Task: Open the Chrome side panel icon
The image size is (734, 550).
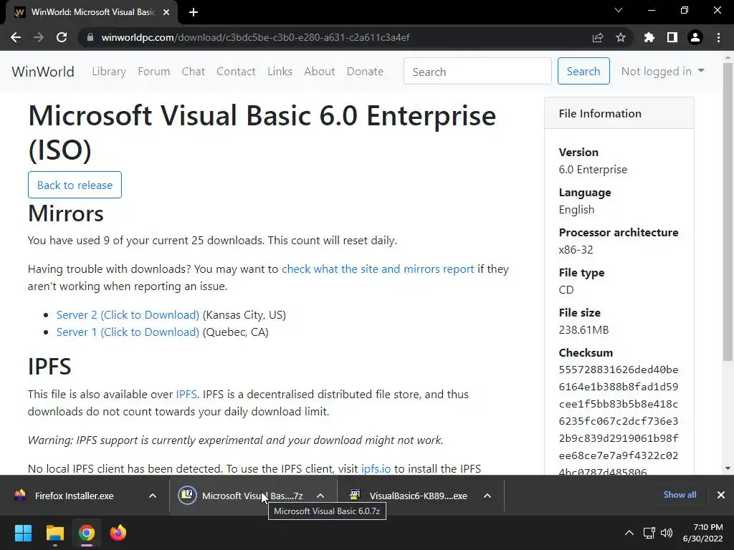Action: 672,37
